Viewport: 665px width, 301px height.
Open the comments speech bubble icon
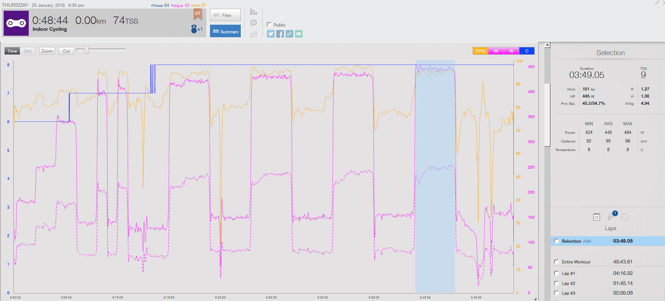point(254,23)
